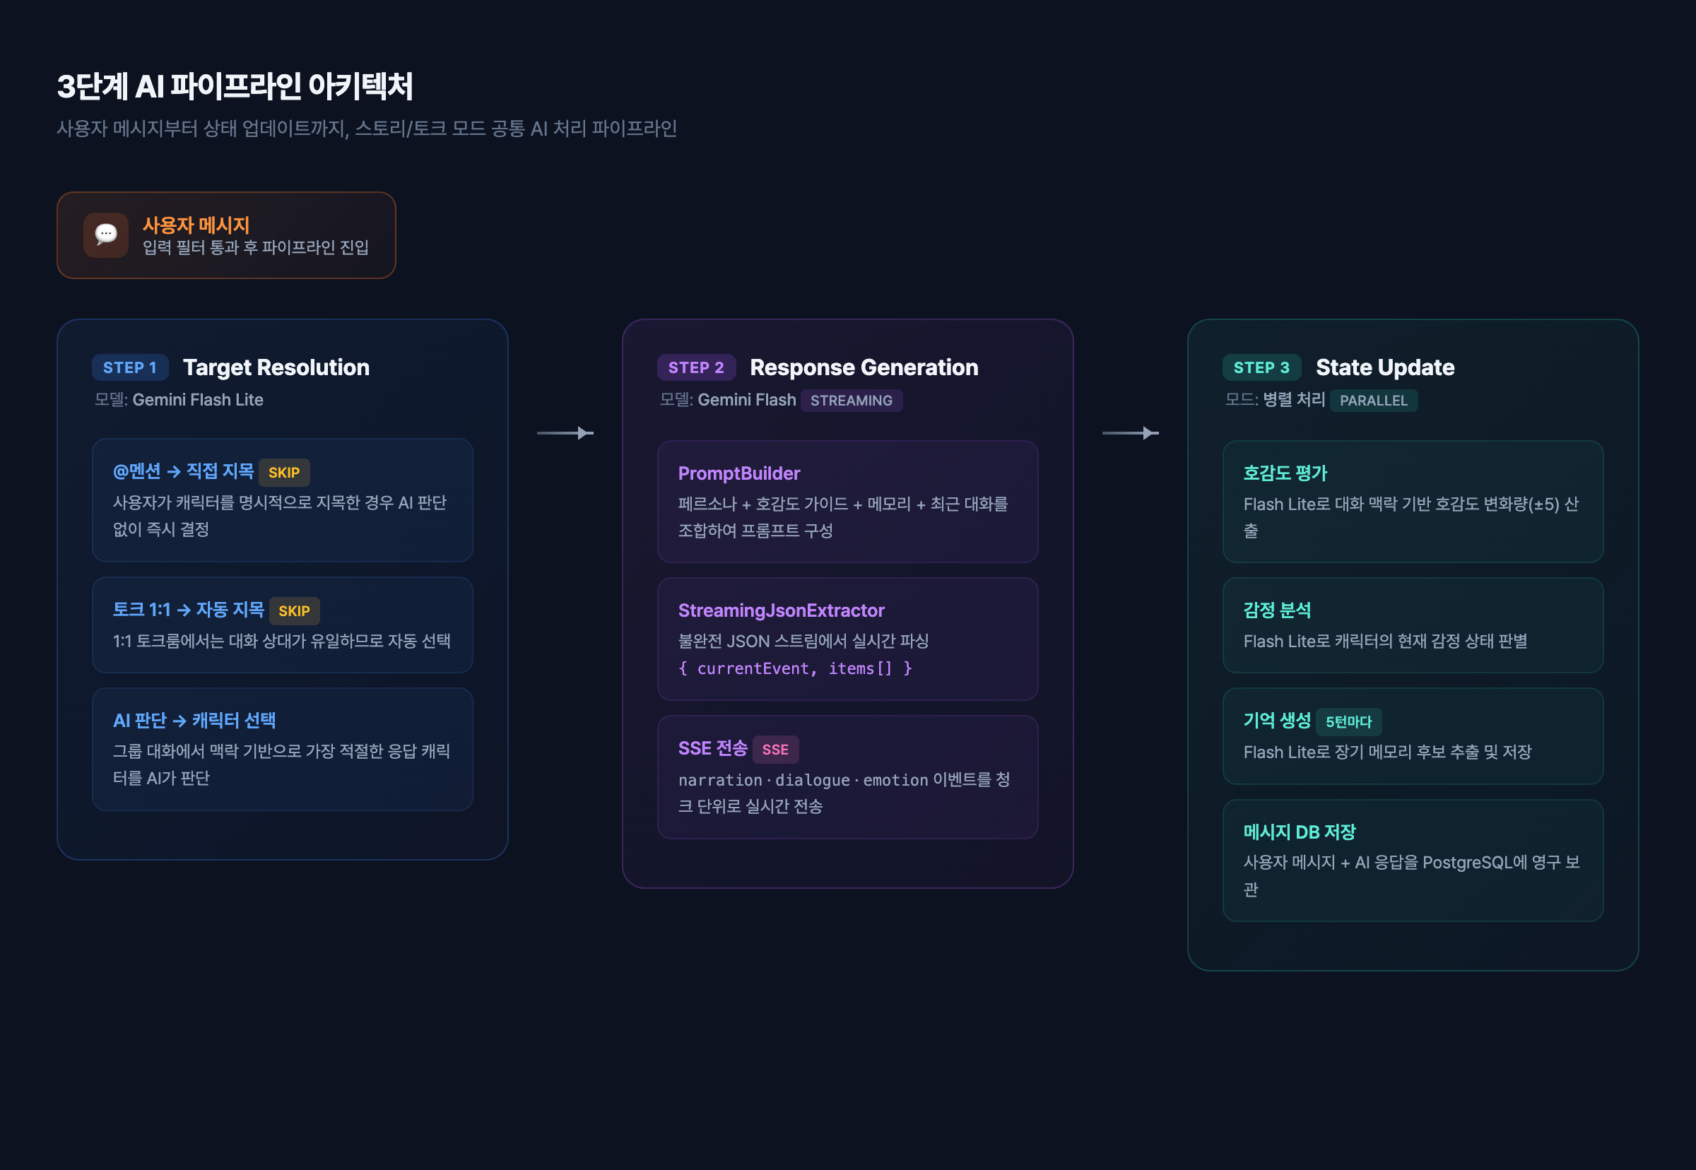Image resolution: width=1696 pixels, height=1170 pixels.
Task: Select the Target Resolution panel header
Action: [x=276, y=367]
